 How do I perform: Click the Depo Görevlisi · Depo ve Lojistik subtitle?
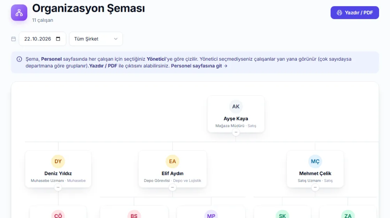click(x=172, y=181)
